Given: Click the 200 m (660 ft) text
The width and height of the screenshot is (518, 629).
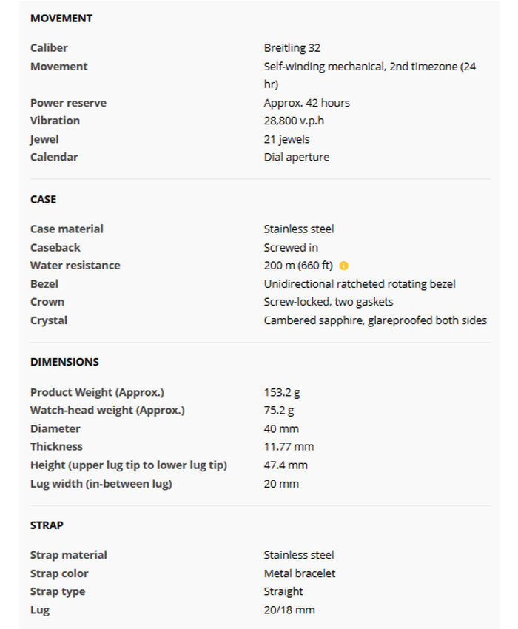Looking at the screenshot, I should (x=298, y=266).
